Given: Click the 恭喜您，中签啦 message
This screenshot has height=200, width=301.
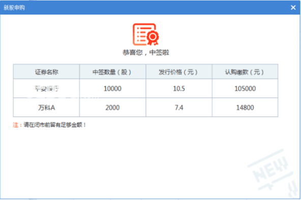Looking at the screenshot, I should coord(146,52).
